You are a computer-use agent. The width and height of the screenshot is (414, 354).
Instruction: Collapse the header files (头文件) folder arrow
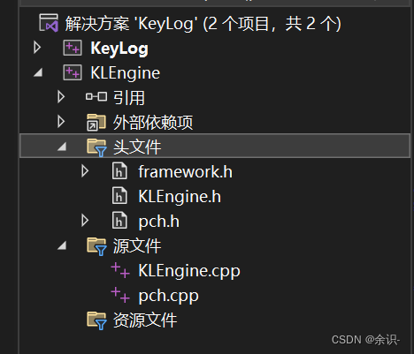62,147
